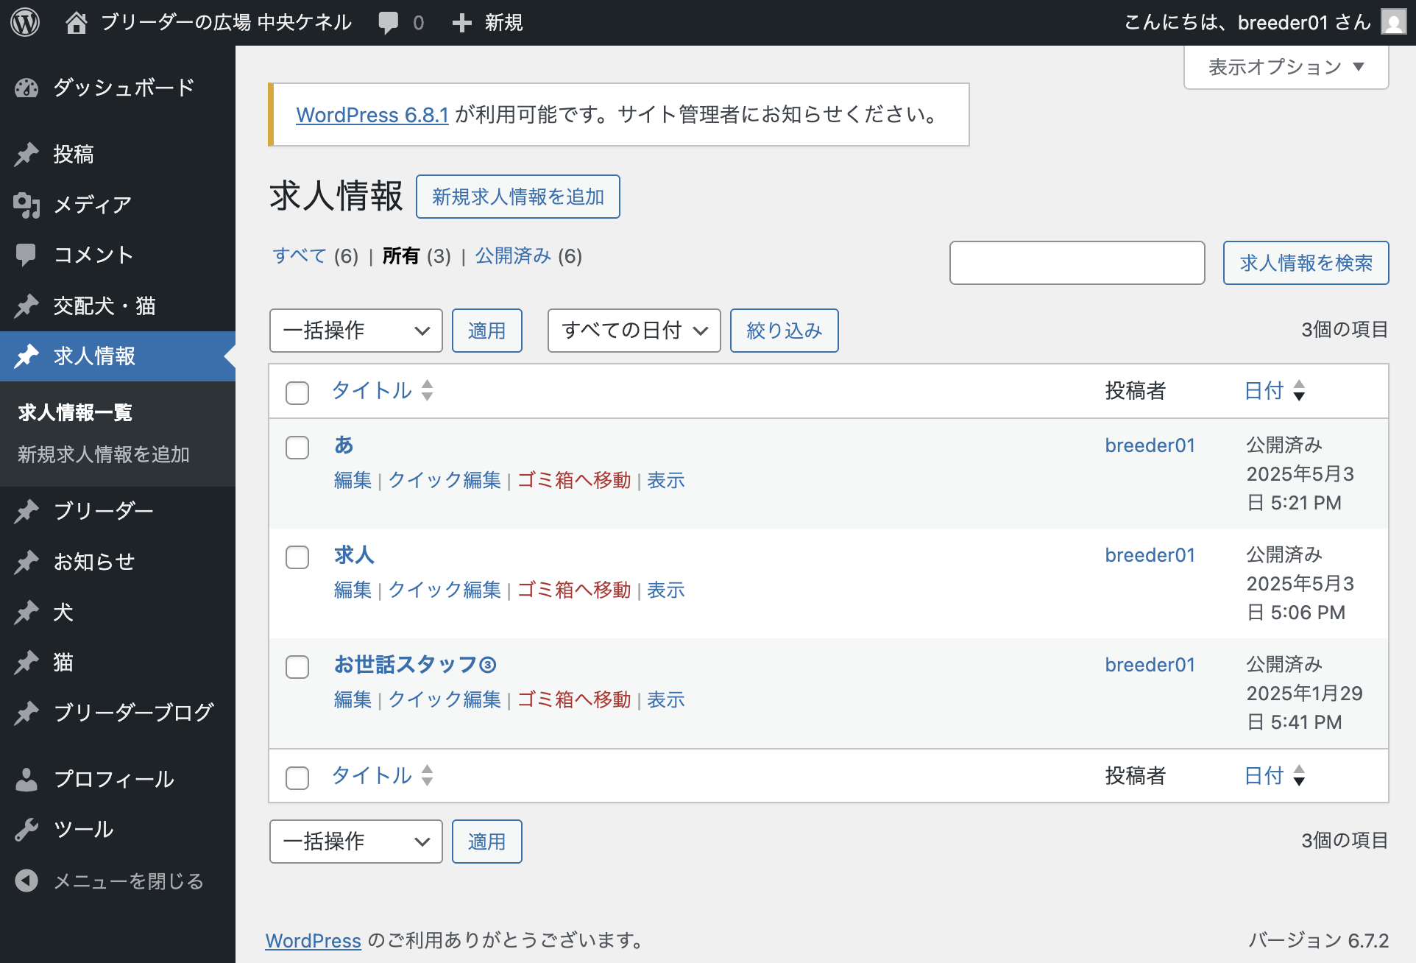
Task: Click the pin icon next to 交配犬・猫
Action: click(26, 306)
